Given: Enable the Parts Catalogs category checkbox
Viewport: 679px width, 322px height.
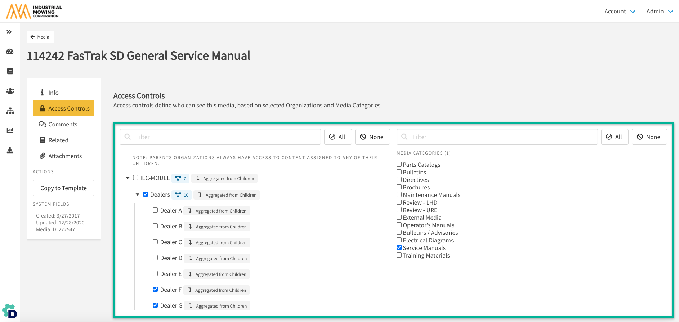Looking at the screenshot, I should [x=399, y=164].
